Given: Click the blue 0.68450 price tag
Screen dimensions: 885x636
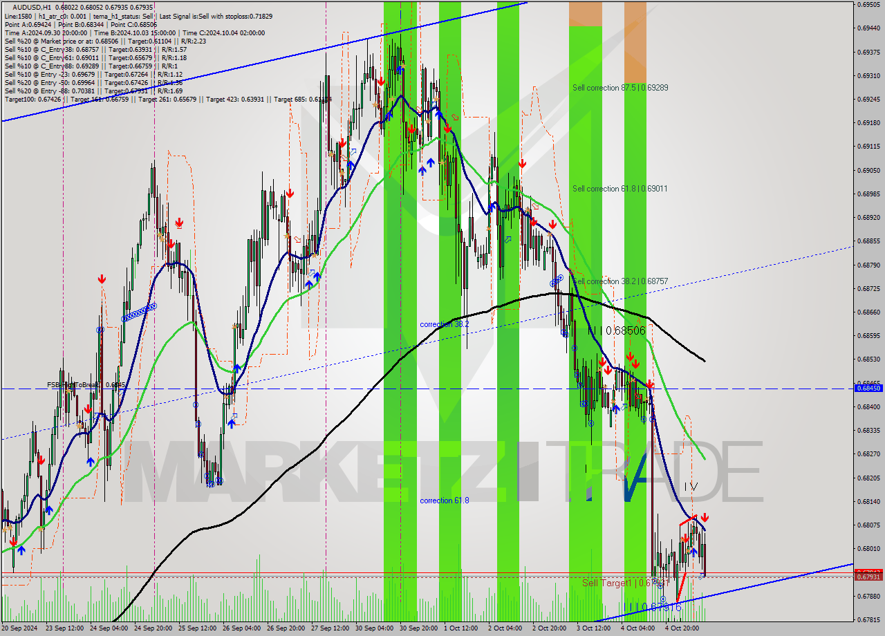Looking at the screenshot, I should click(870, 388).
